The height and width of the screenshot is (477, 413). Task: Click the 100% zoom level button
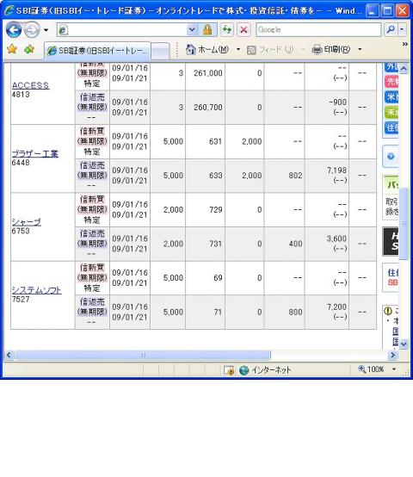click(x=372, y=369)
